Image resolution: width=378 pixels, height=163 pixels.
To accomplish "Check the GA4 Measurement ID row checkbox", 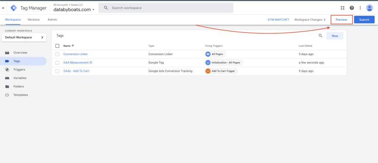I will (57, 63).
